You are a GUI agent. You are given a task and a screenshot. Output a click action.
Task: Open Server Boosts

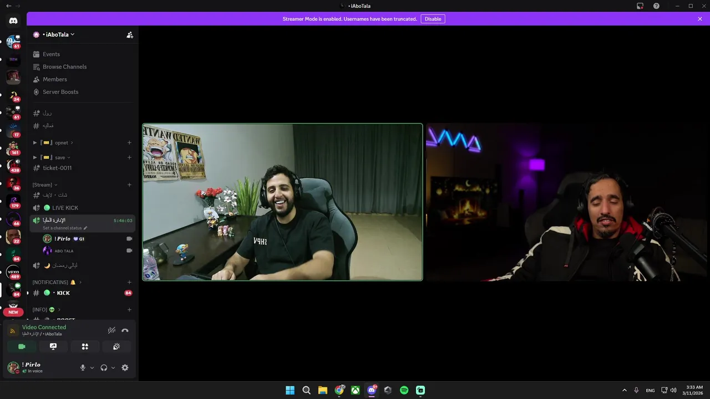tap(82, 92)
